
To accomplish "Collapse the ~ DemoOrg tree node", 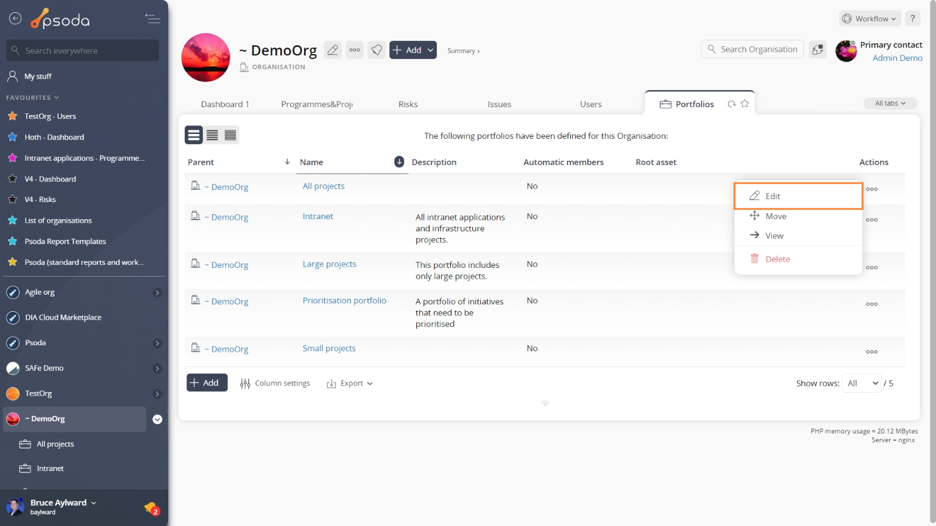I will 157,419.
